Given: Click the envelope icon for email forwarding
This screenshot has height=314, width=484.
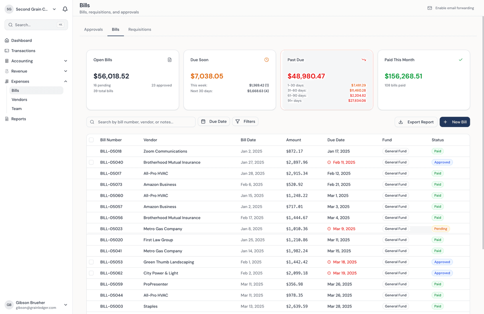Looking at the screenshot, I should tap(430, 8).
